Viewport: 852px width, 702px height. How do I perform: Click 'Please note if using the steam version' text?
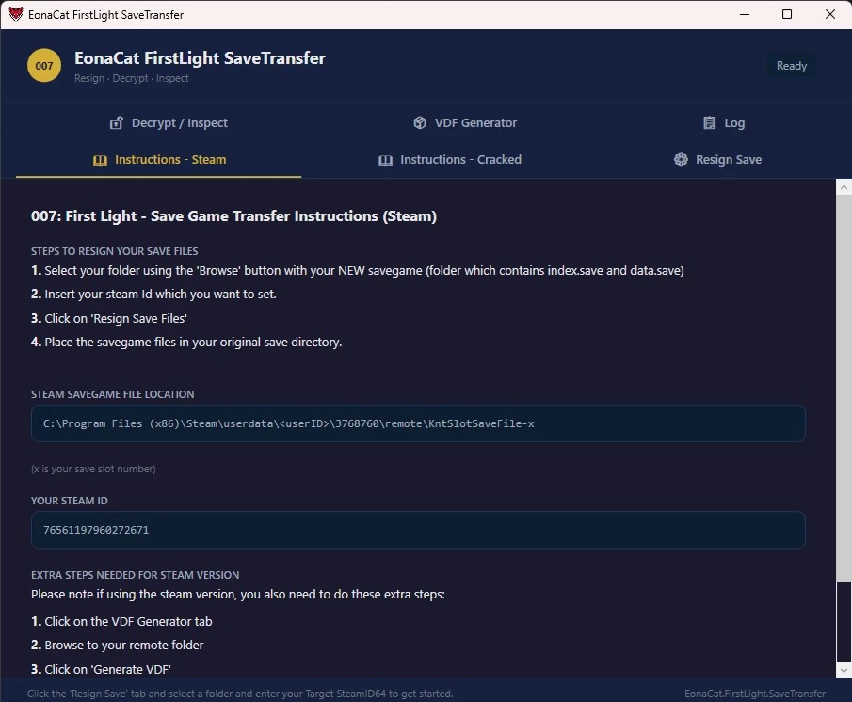coord(238,595)
